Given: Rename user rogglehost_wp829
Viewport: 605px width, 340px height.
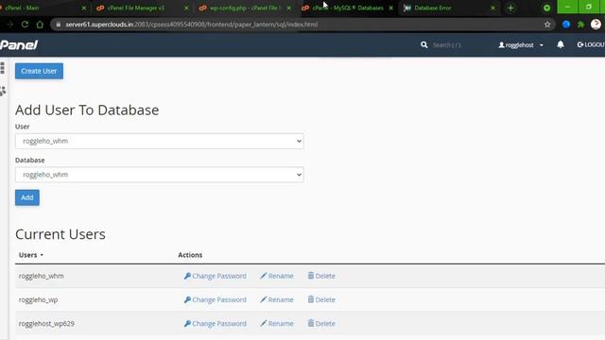Looking at the screenshot, I should click(277, 324).
